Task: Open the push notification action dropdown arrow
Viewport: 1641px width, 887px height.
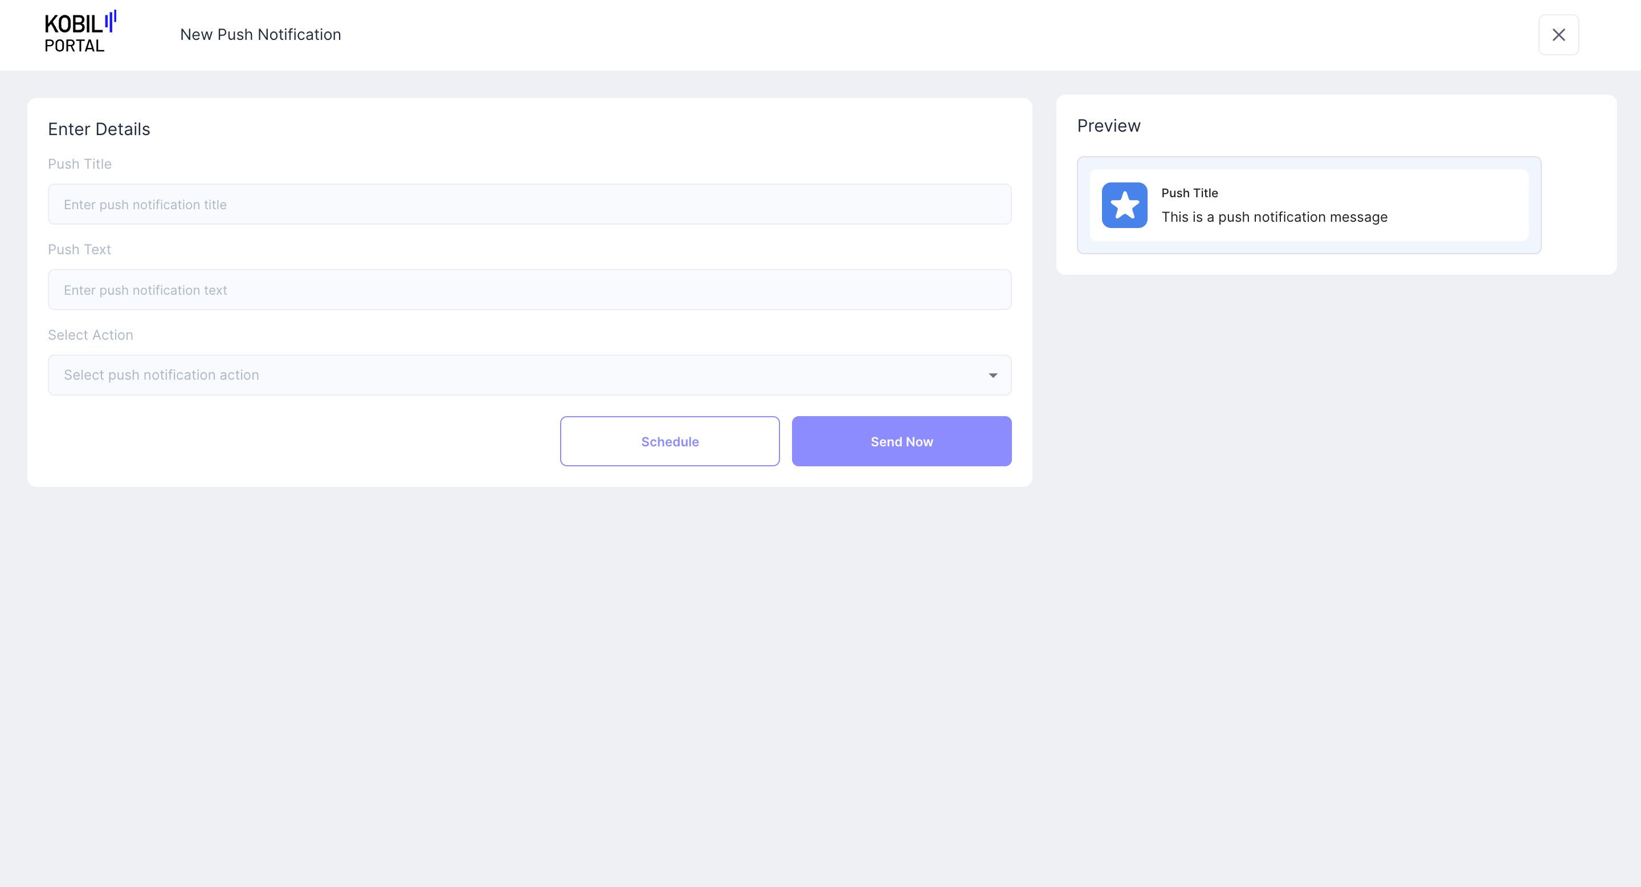Action: click(x=993, y=375)
